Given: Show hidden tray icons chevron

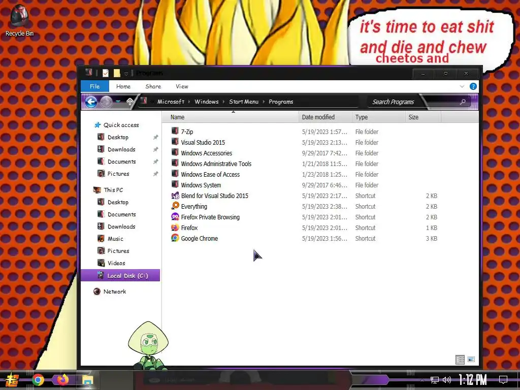Looking at the screenshot, I should [422, 380].
